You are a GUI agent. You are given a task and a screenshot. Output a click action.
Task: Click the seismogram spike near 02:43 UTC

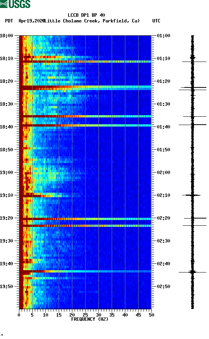point(192,272)
